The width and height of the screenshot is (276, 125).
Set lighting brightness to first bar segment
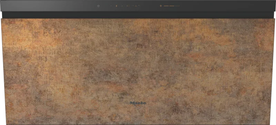166,6
